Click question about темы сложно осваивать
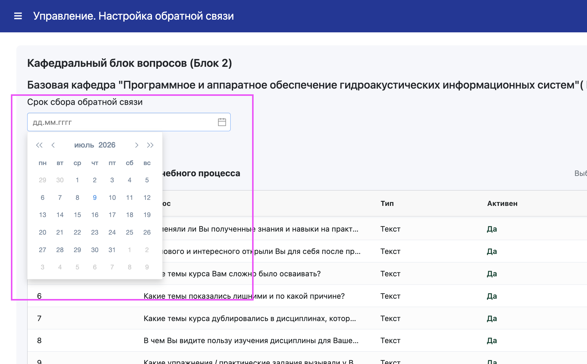 click(x=242, y=274)
